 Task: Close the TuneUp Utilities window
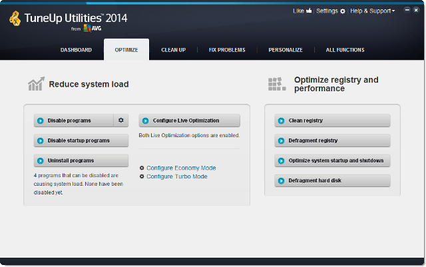coord(416,10)
